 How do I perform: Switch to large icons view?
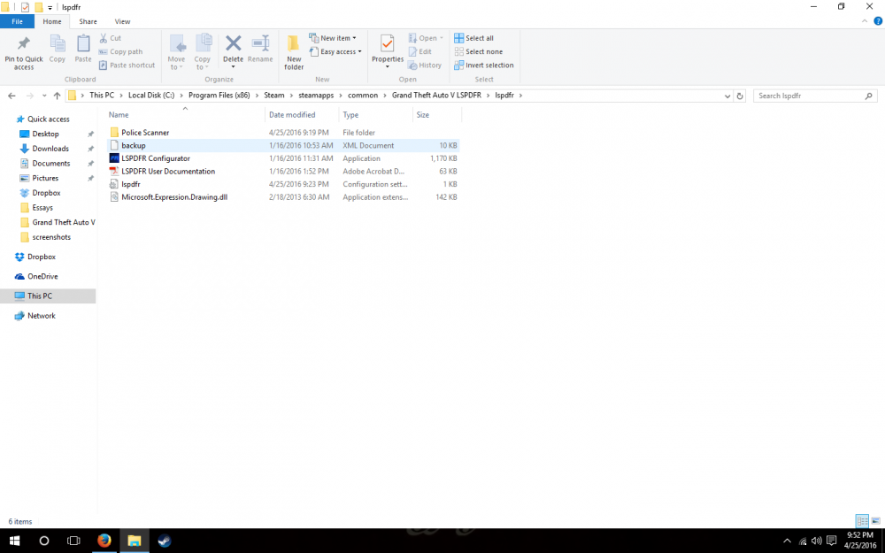click(875, 521)
